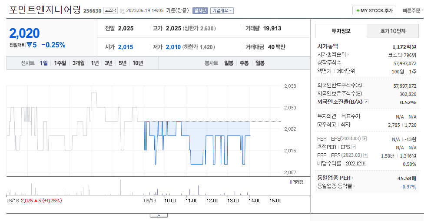431x221 pixels.
Task: Switch to the 투자정보 tab
Action: pos(341,31)
